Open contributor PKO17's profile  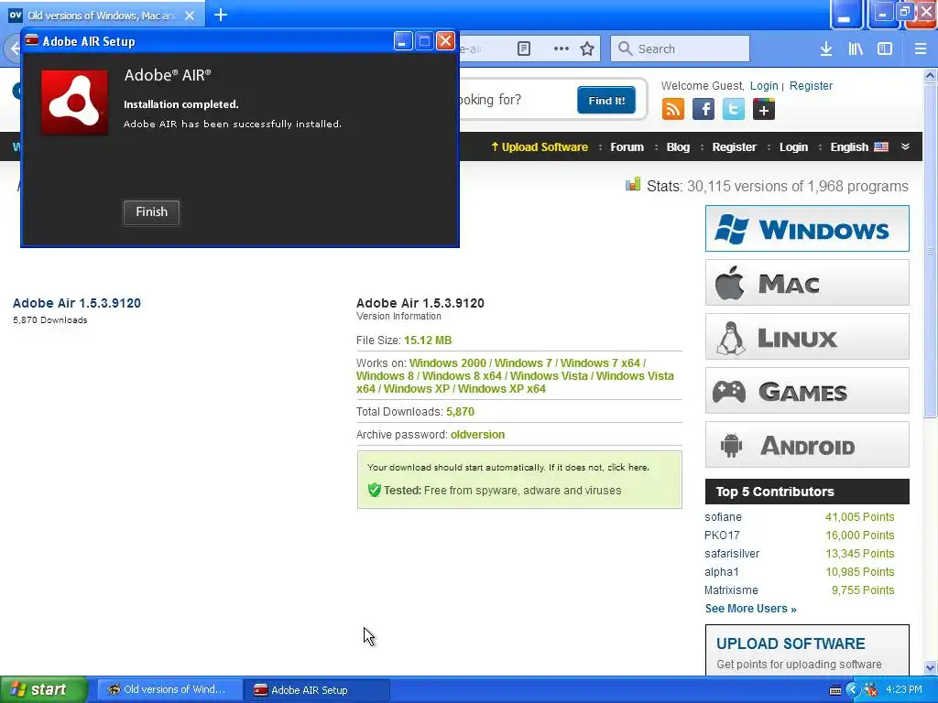pyautogui.click(x=722, y=535)
